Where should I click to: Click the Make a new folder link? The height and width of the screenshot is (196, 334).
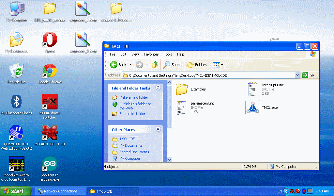click(133, 97)
